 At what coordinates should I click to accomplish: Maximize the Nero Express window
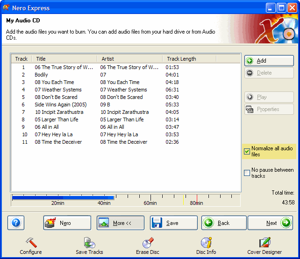281,8
